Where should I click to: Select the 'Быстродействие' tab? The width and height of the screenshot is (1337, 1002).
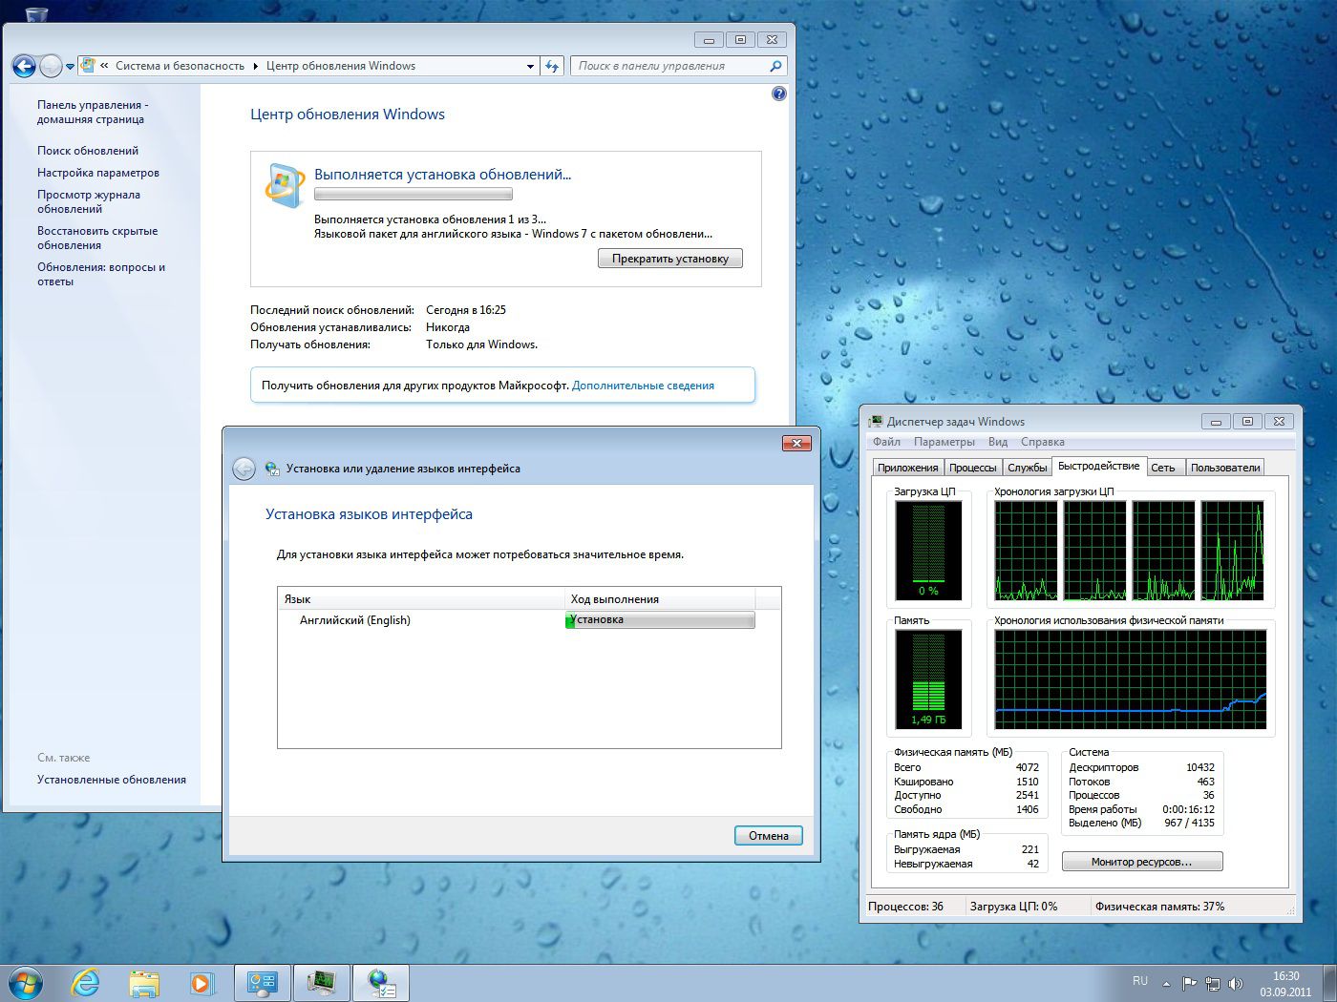(x=1099, y=466)
